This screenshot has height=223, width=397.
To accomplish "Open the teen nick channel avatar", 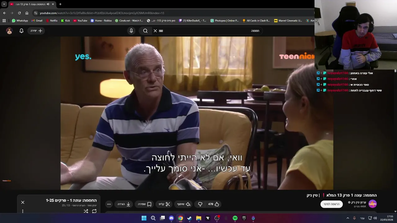I will pos(372,204).
